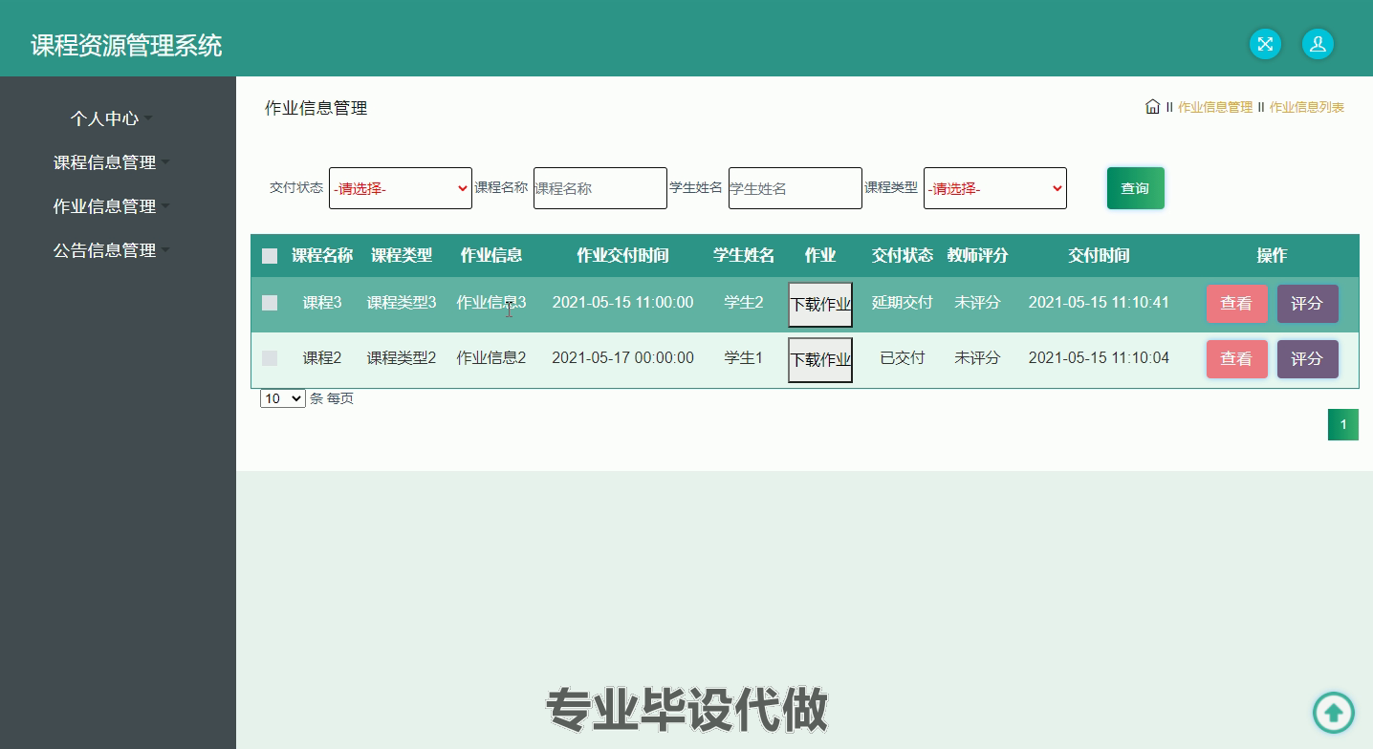Go home via breadcrumb house icon

click(x=1152, y=106)
